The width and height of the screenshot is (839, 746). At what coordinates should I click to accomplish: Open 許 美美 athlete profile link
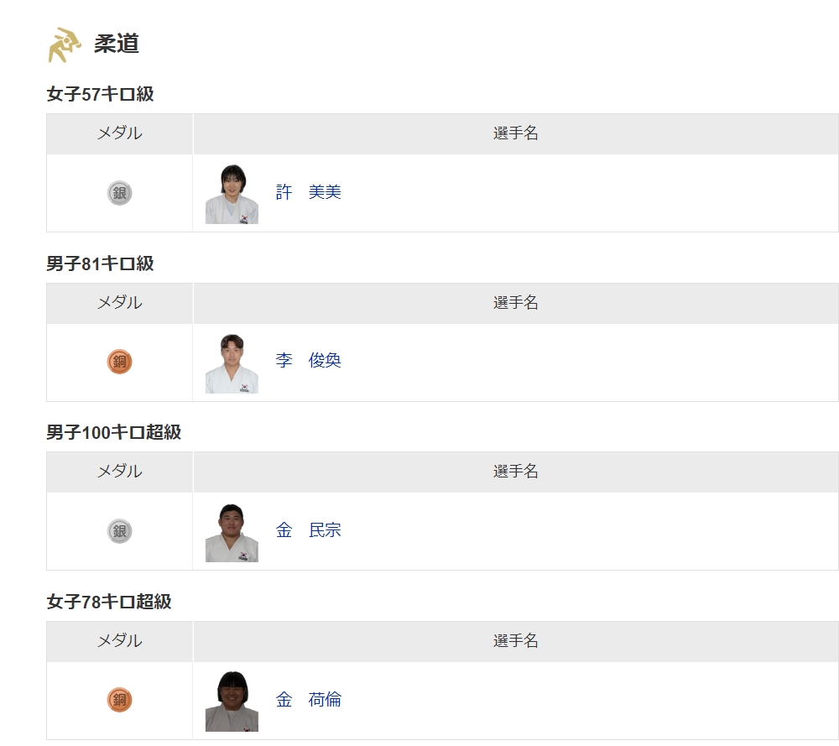(308, 192)
